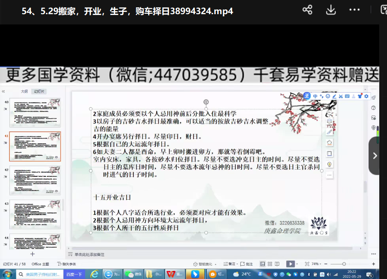The width and height of the screenshot is (387, 279).
Task: Select the shape fill bucket icon
Action: point(330,143)
